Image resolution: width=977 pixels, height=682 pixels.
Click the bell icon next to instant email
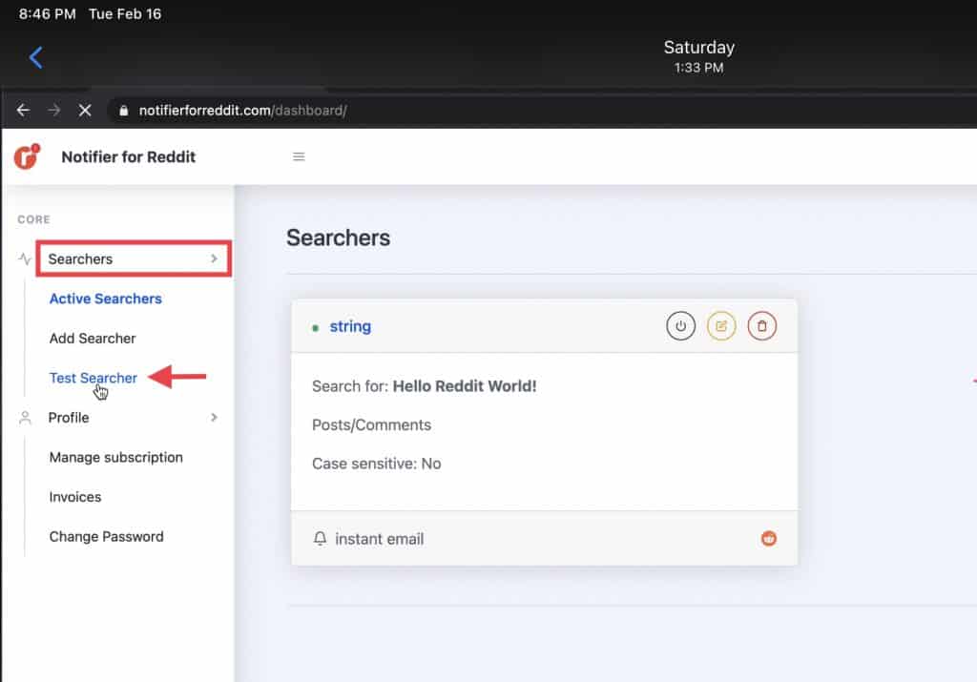tap(320, 538)
